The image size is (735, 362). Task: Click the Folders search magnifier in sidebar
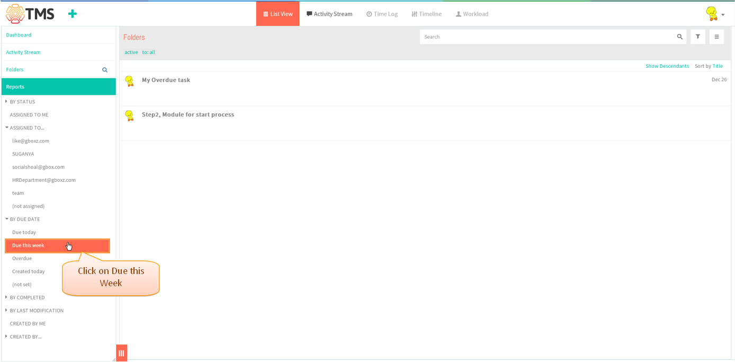[105, 70]
